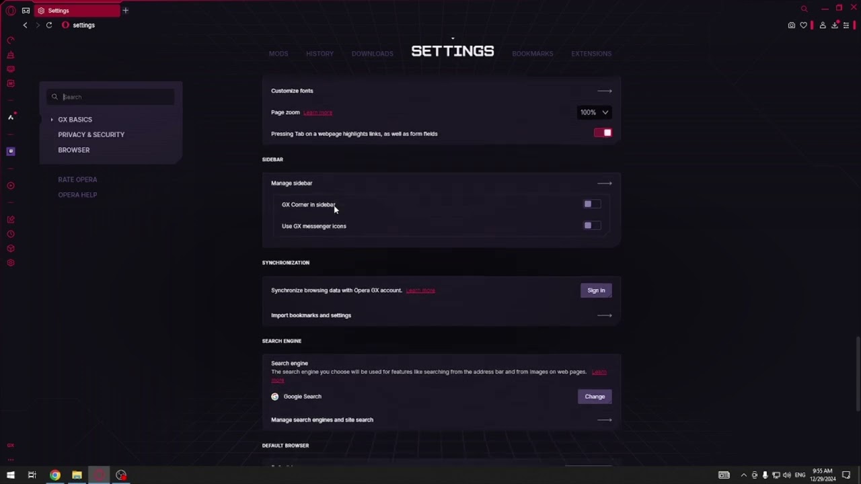861x484 pixels.
Task: Open Twitch from the sidebar
Action: pos(11,151)
